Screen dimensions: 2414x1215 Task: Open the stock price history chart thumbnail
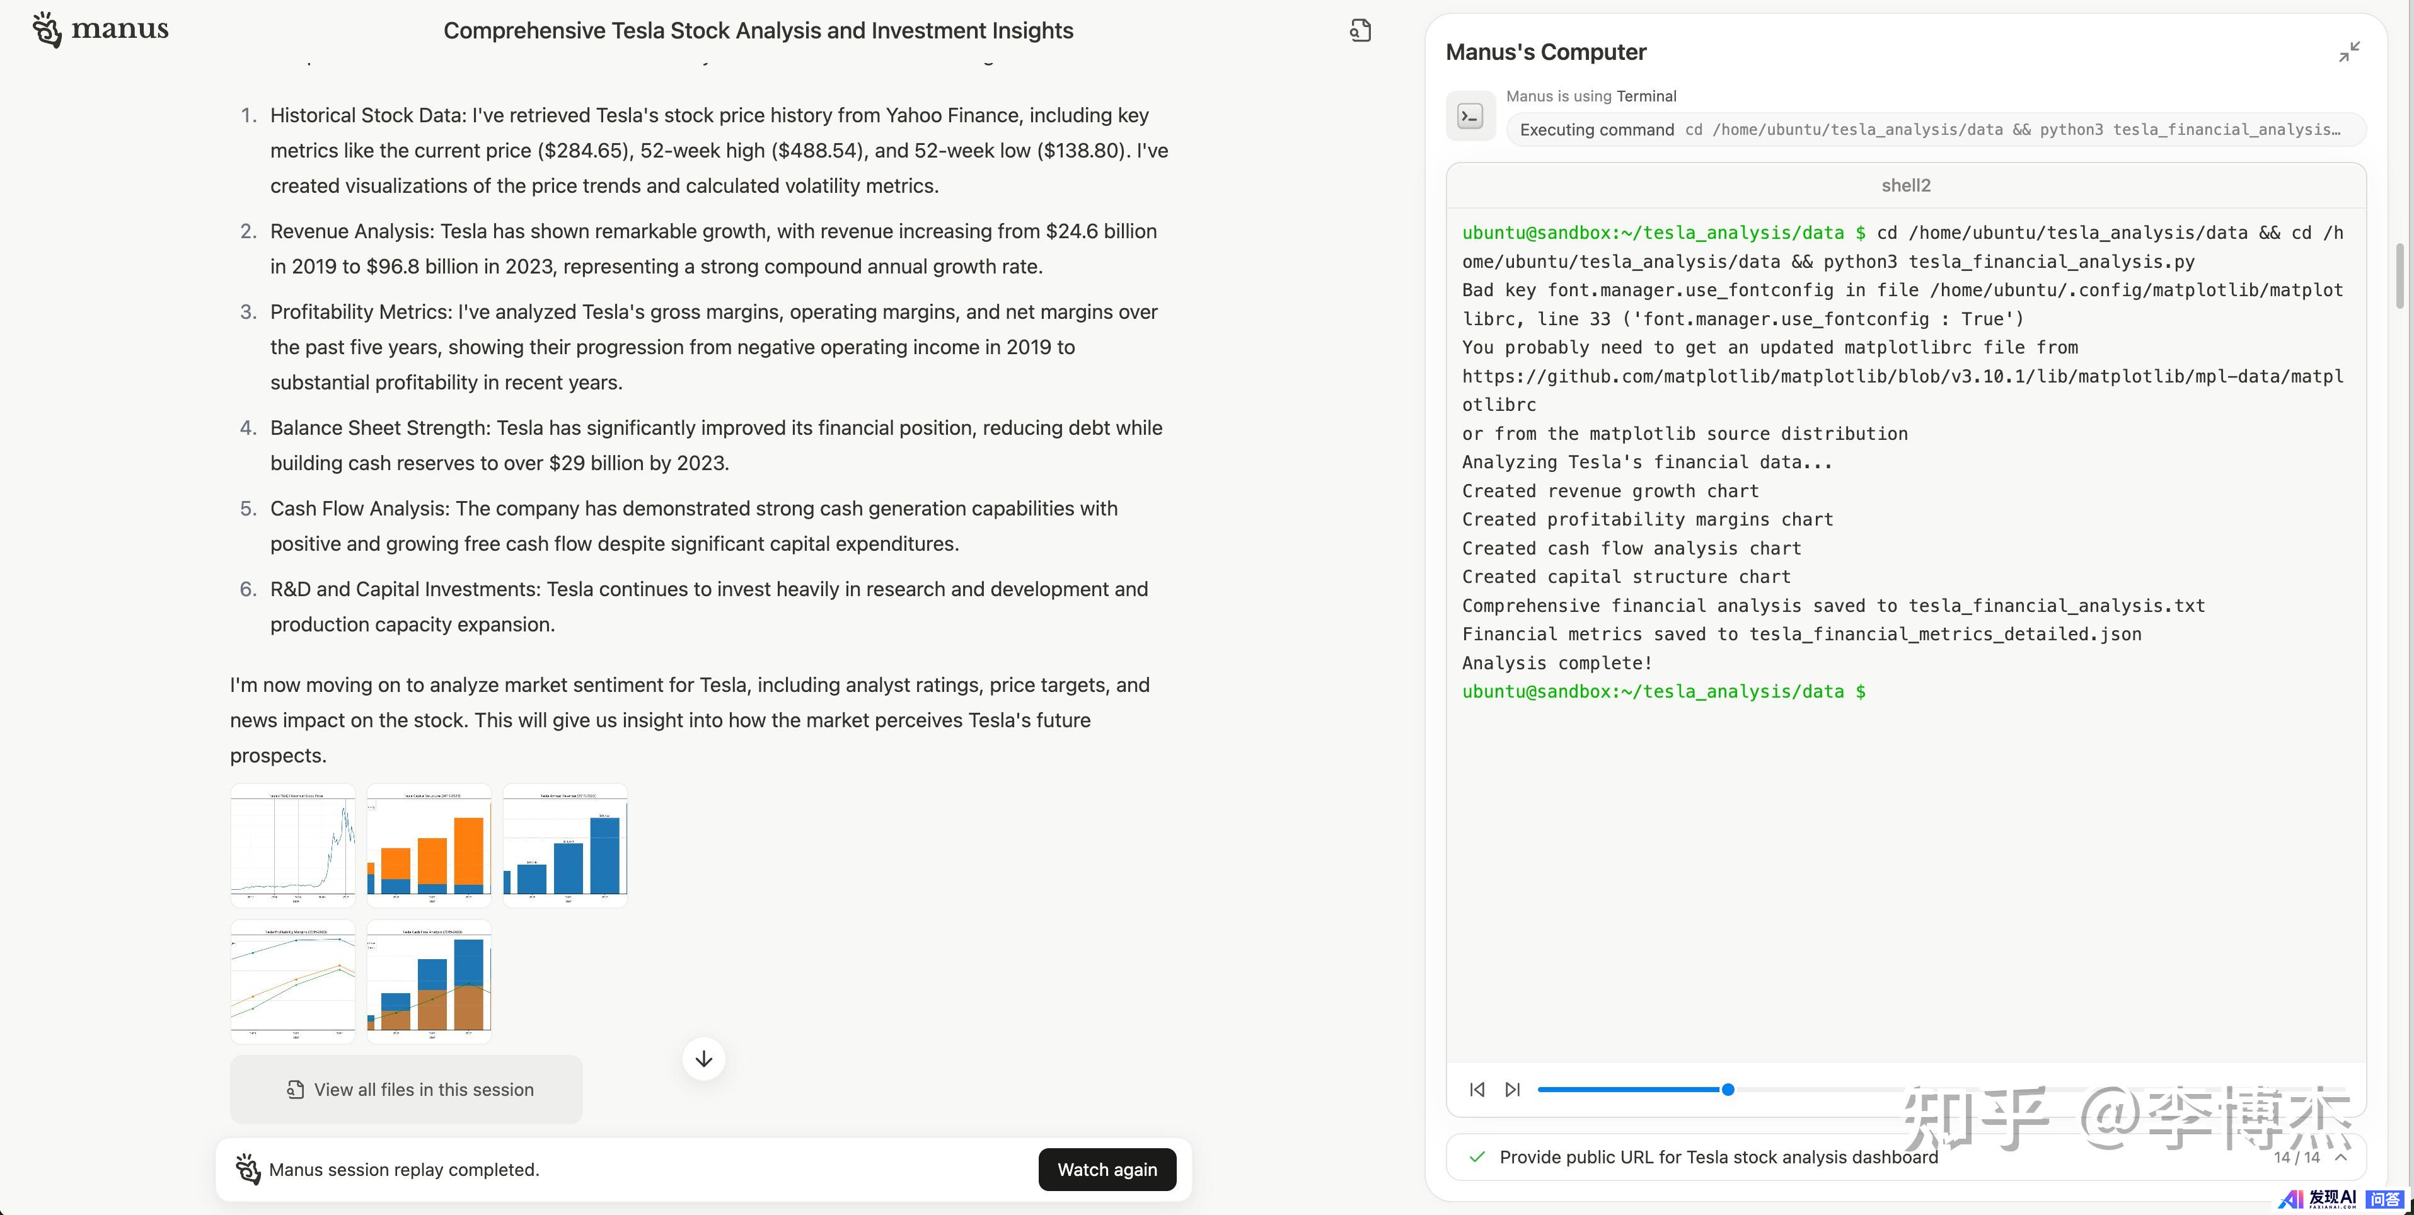pyautogui.click(x=292, y=846)
